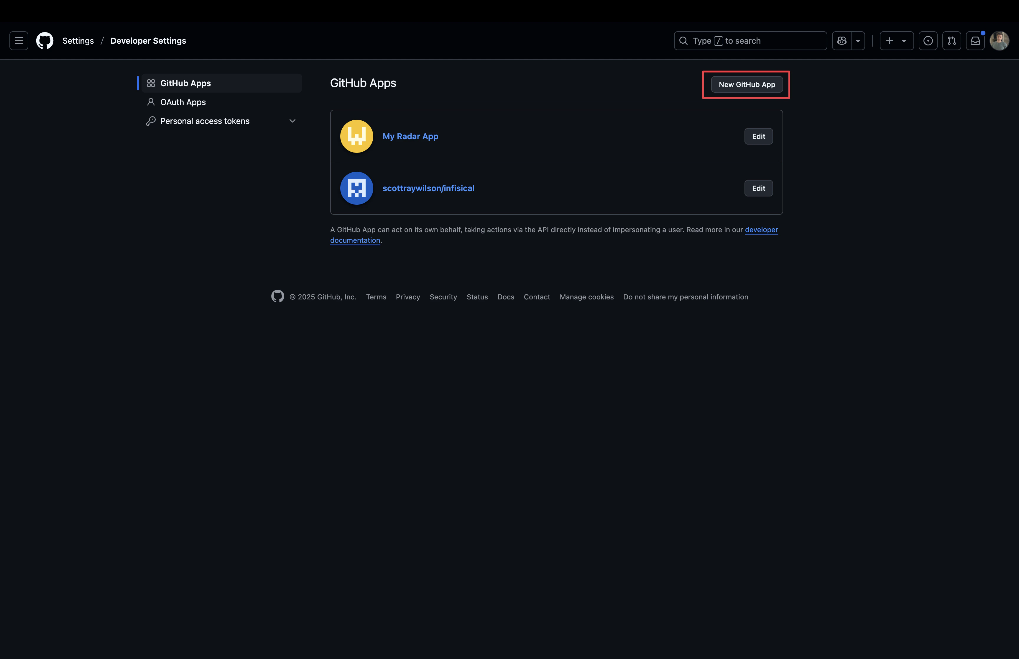The height and width of the screenshot is (659, 1019).
Task: Open the user profile avatar menu
Action: (x=999, y=41)
